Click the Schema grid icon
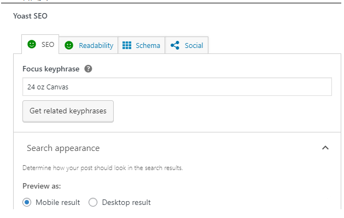The width and height of the screenshot is (344, 218). 127,45
